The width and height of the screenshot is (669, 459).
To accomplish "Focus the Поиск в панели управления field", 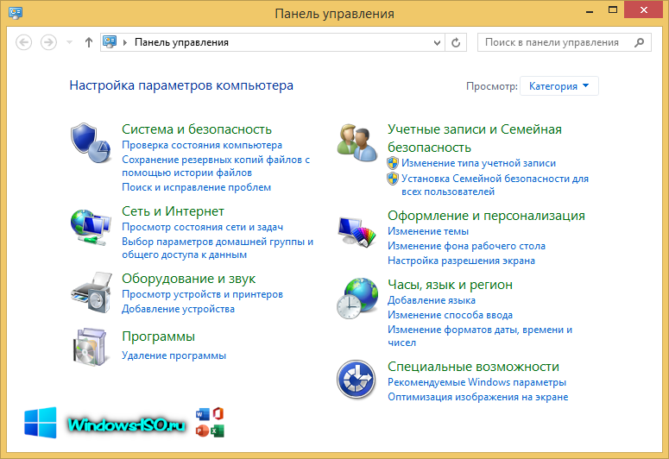I will pyautogui.click(x=564, y=42).
